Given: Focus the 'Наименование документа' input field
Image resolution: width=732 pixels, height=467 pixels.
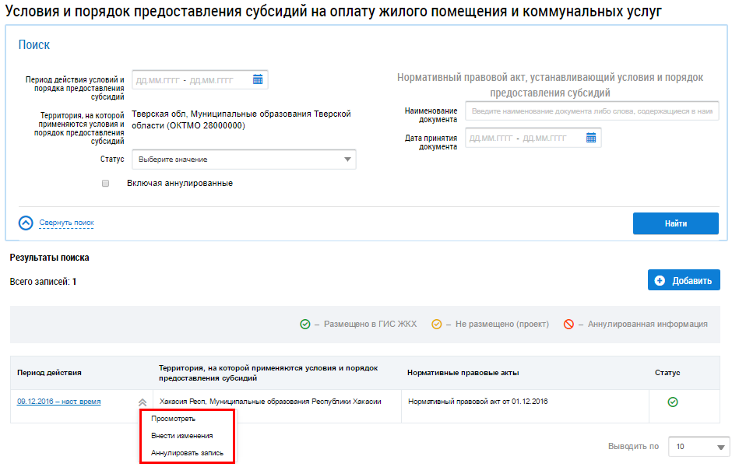Looking at the screenshot, I should pyautogui.click(x=592, y=111).
